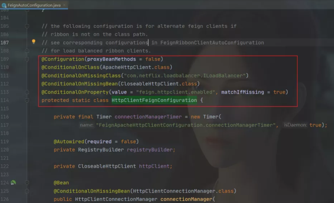Screen dimensions: 334x203
Task: Collapse the HttpClientFeignConfiguration class at line 114
Action: tap(27, 100)
